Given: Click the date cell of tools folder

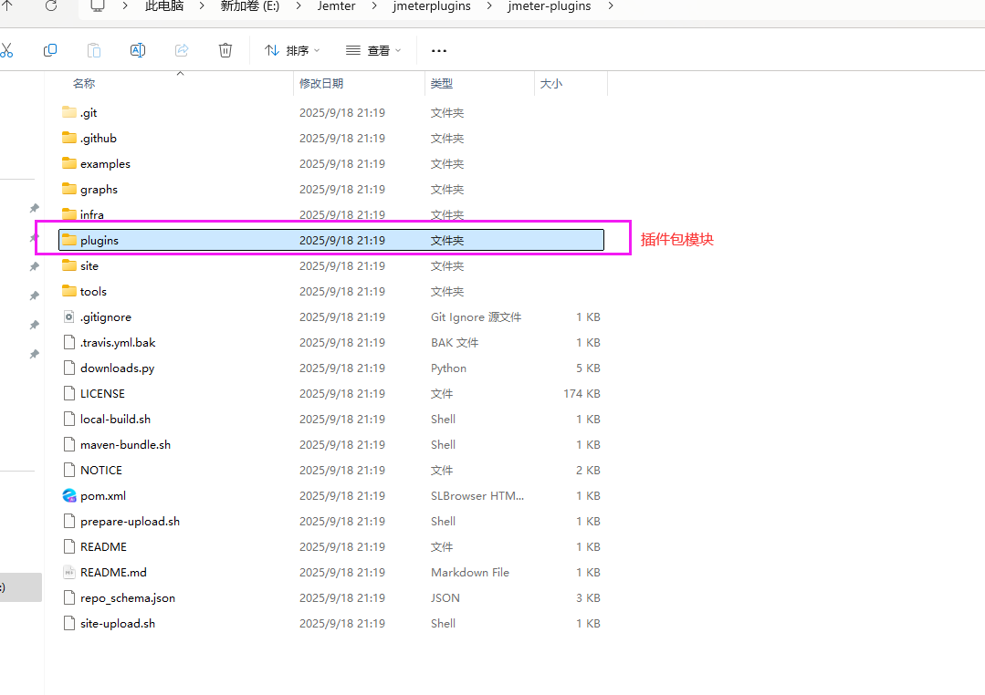Looking at the screenshot, I should coord(341,291).
